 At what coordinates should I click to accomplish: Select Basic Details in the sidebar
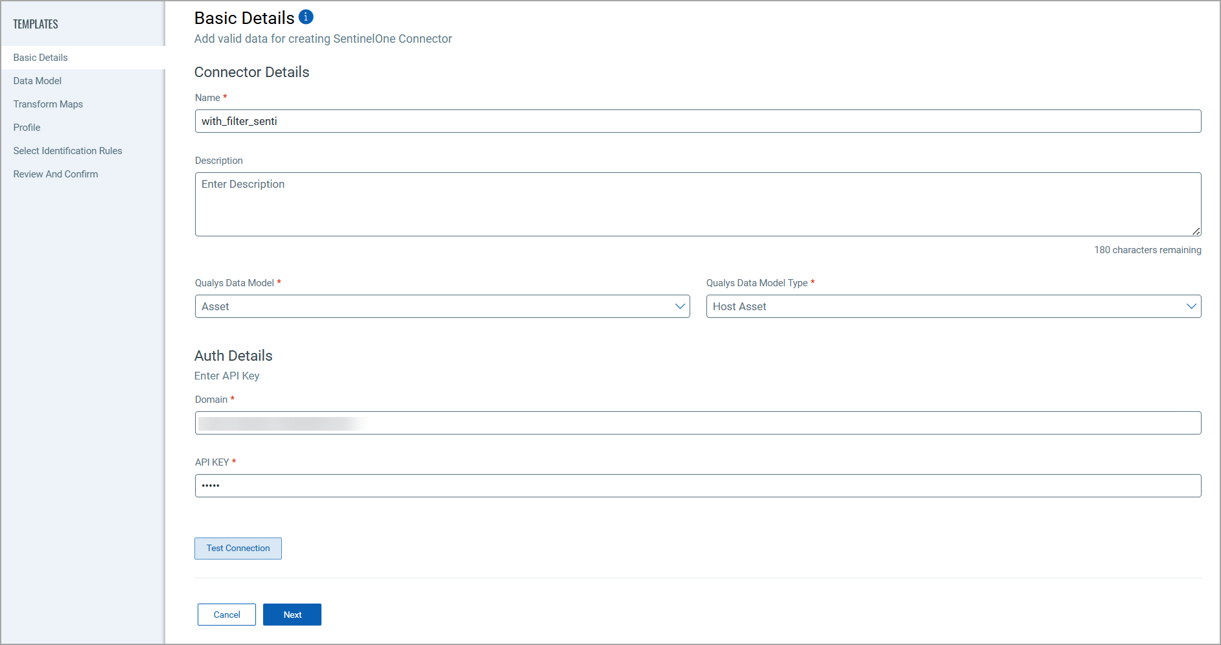pyautogui.click(x=40, y=58)
